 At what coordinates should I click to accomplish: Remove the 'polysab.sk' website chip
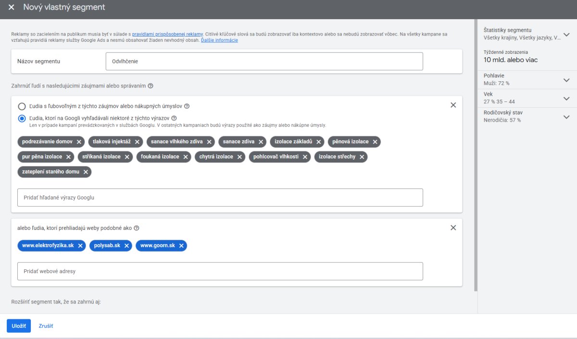click(x=126, y=246)
